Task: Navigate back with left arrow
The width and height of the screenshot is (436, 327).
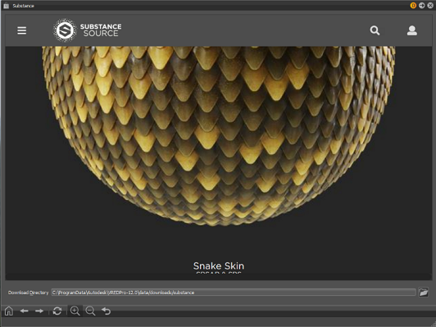Action: (x=25, y=311)
